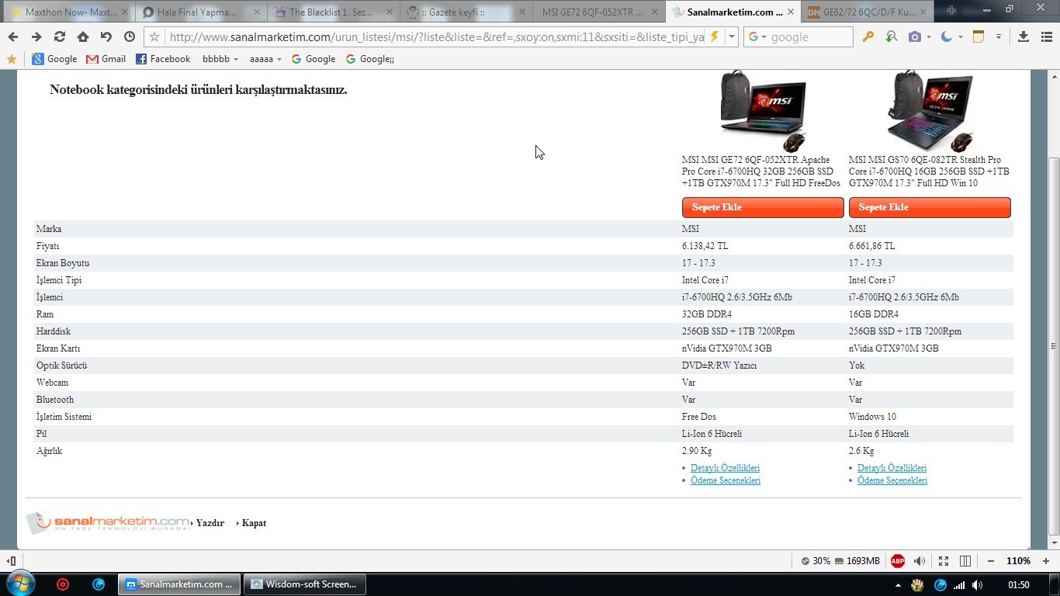Switch to The Blacklist 1. Sez tab
The image size is (1060, 596).
334,12
